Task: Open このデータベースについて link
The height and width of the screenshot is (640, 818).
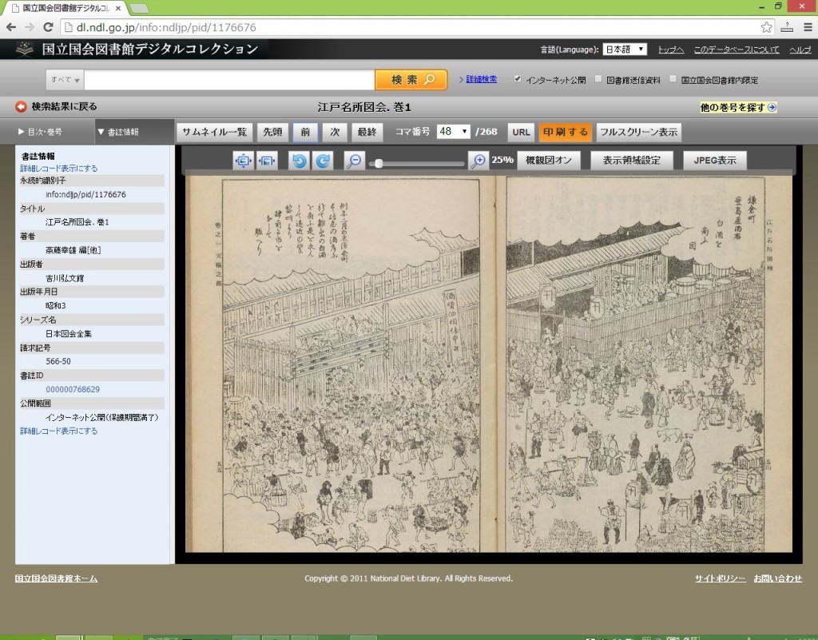Action: pos(736,50)
